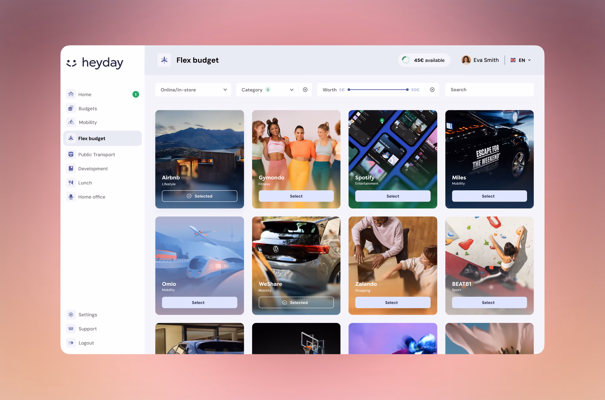Open the Online/In-store dropdown
The height and width of the screenshot is (400, 605).
point(193,90)
